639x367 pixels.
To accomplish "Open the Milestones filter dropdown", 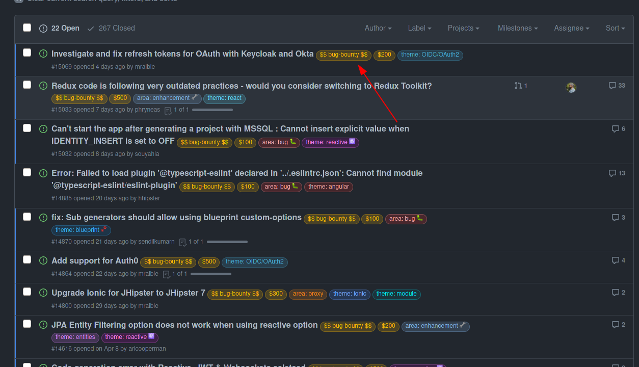I will (x=518, y=28).
